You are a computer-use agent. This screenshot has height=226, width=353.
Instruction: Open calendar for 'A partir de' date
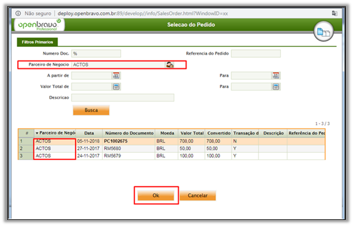pos(116,75)
